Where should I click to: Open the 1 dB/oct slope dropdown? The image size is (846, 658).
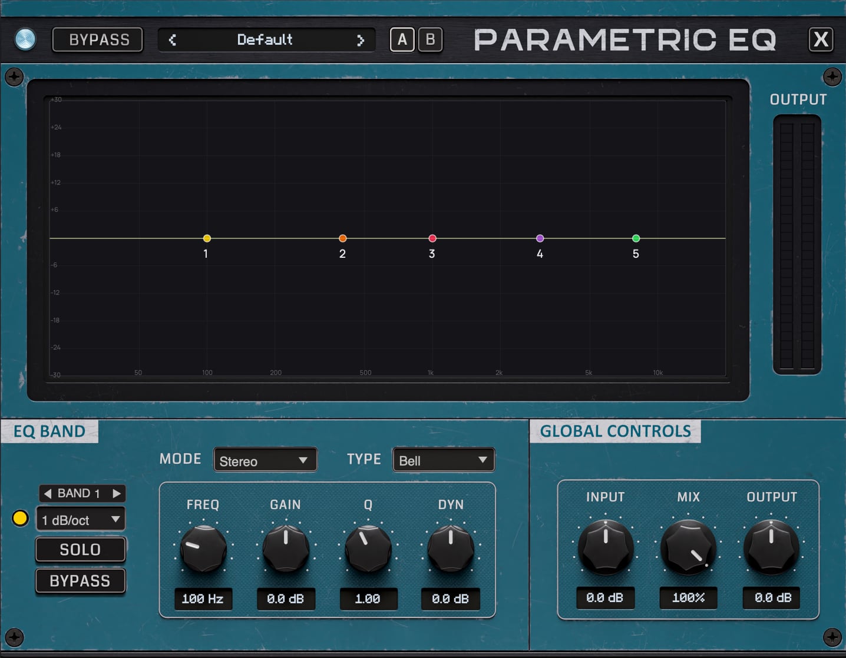(x=81, y=520)
